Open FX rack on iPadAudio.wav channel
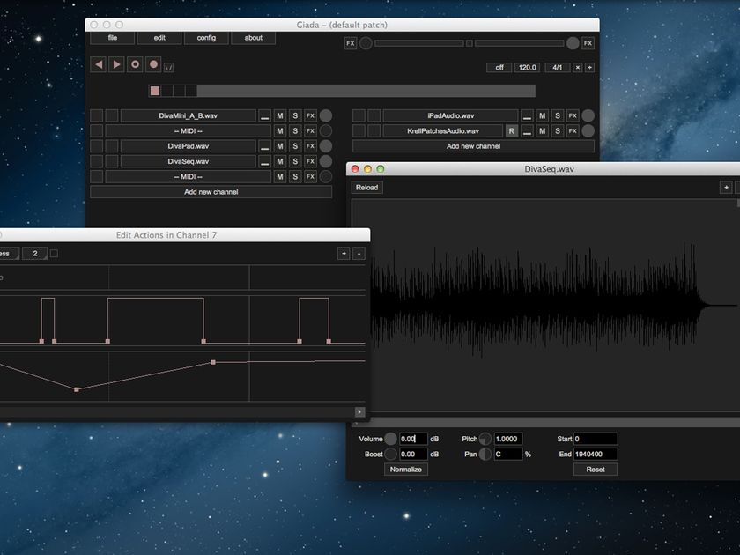 click(x=572, y=115)
